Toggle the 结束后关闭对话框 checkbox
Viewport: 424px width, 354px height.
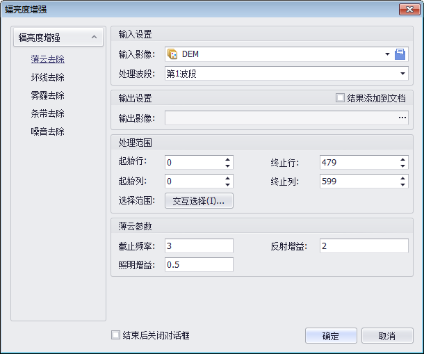[116, 335]
